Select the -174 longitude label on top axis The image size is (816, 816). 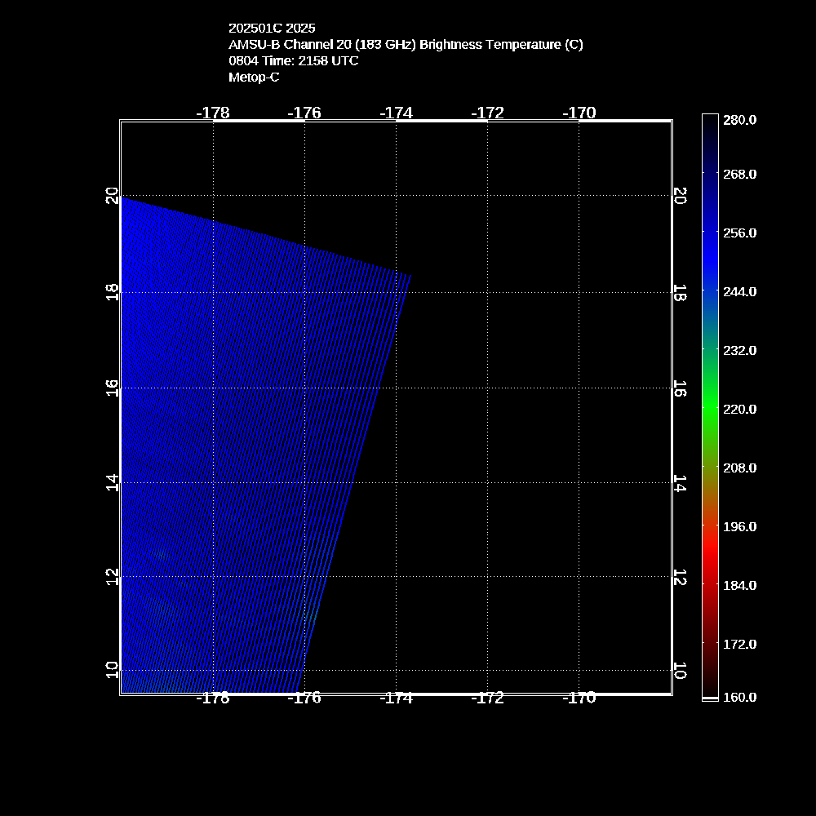pos(397,113)
